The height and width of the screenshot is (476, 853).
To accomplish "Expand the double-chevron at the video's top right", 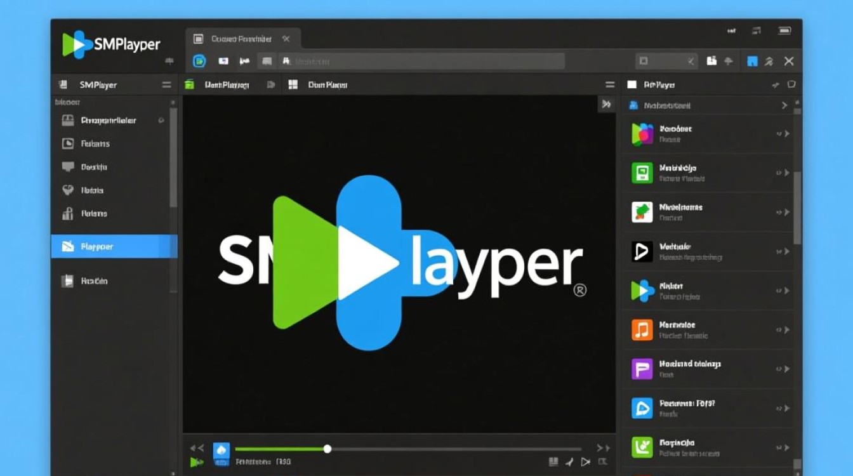I will [x=607, y=104].
